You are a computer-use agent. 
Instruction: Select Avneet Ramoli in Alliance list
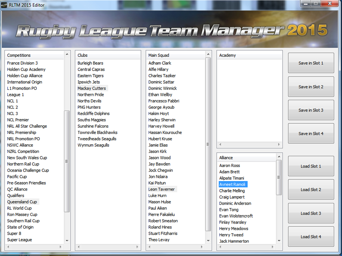point(232,184)
